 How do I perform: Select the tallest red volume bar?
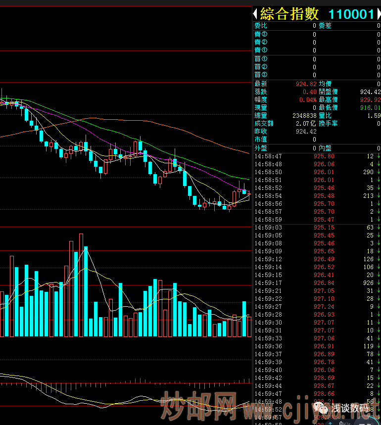[81, 285]
